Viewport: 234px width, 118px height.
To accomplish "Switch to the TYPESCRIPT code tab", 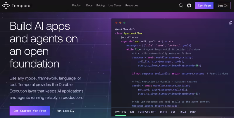I will tap(147, 112).
